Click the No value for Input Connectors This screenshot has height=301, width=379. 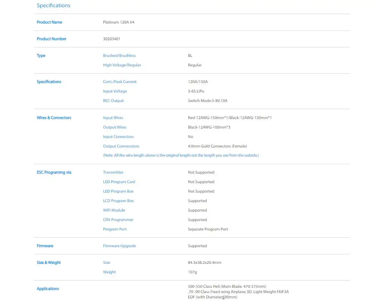click(191, 136)
